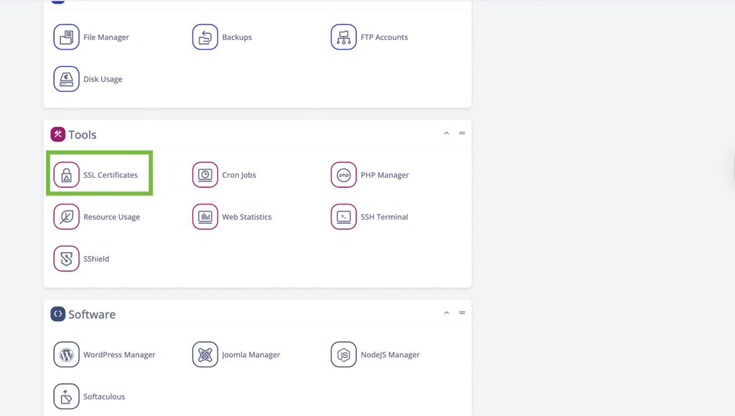Click the Tools section header icon
Image resolution: width=735 pixels, height=416 pixels.
click(x=57, y=134)
